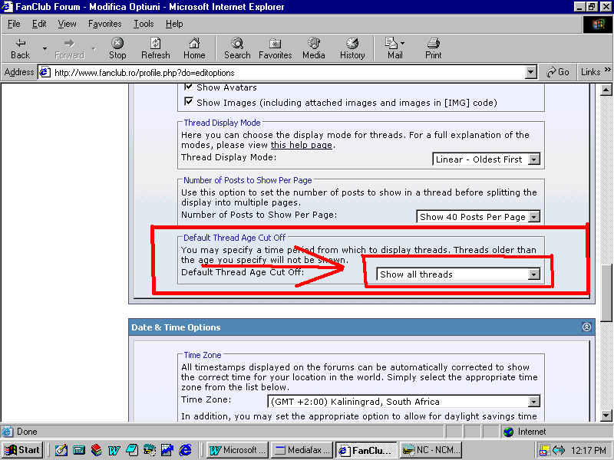Open the View menu
Image resolution: width=614 pixels, height=460 pixels.
coord(68,24)
